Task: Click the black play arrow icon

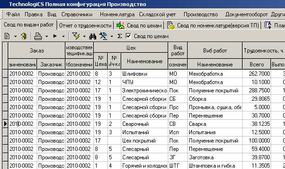Action: click(x=55, y=36)
